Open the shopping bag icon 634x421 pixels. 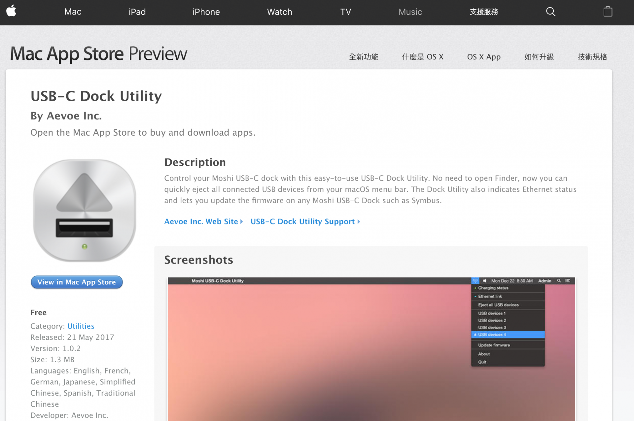(608, 12)
